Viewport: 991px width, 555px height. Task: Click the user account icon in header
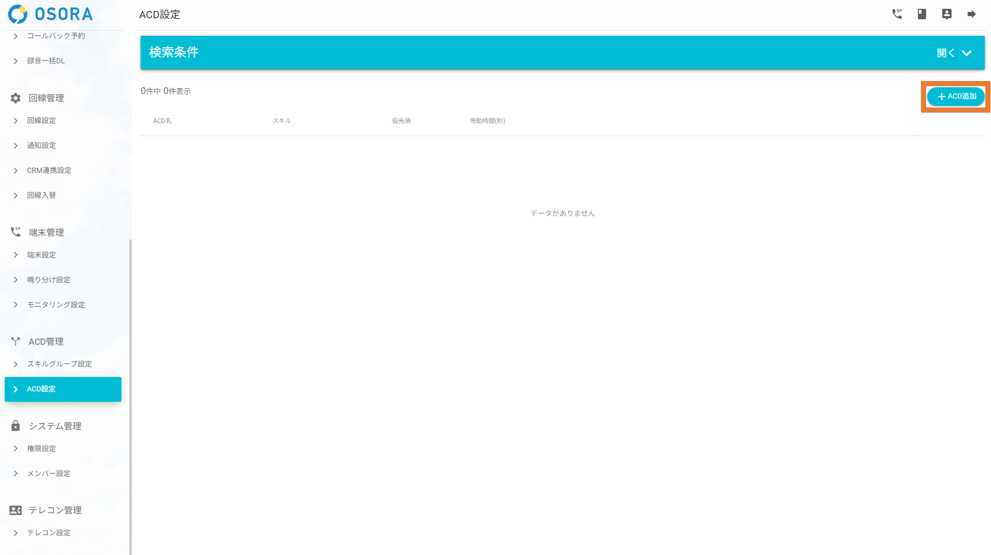pyautogui.click(x=946, y=14)
